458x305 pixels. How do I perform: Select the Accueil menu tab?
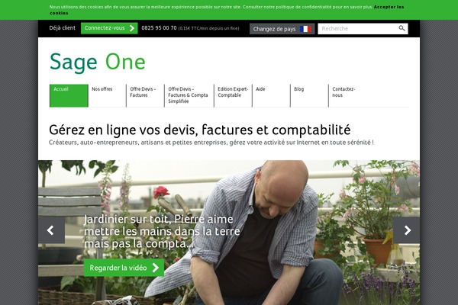pos(69,95)
